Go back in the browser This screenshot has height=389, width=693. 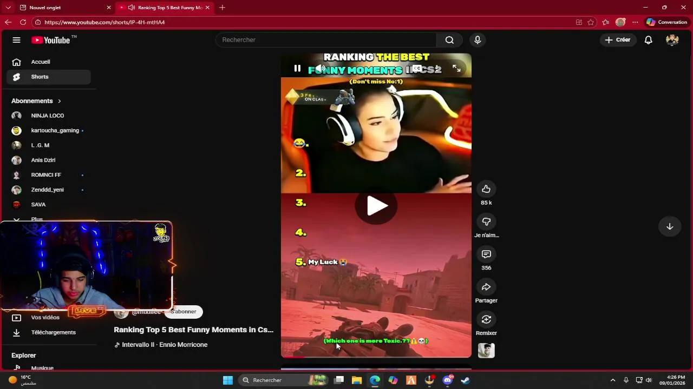point(8,22)
